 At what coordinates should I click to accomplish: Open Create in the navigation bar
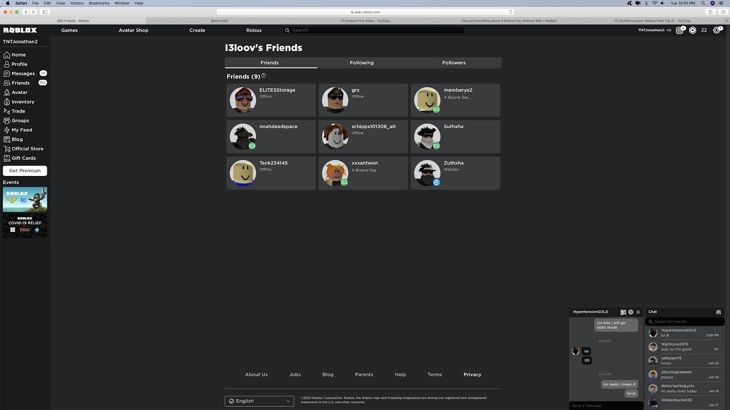click(197, 30)
